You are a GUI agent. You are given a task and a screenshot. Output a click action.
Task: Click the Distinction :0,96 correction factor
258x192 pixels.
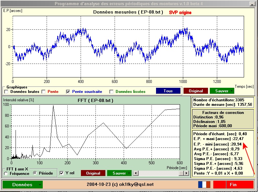click(x=208, y=117)
